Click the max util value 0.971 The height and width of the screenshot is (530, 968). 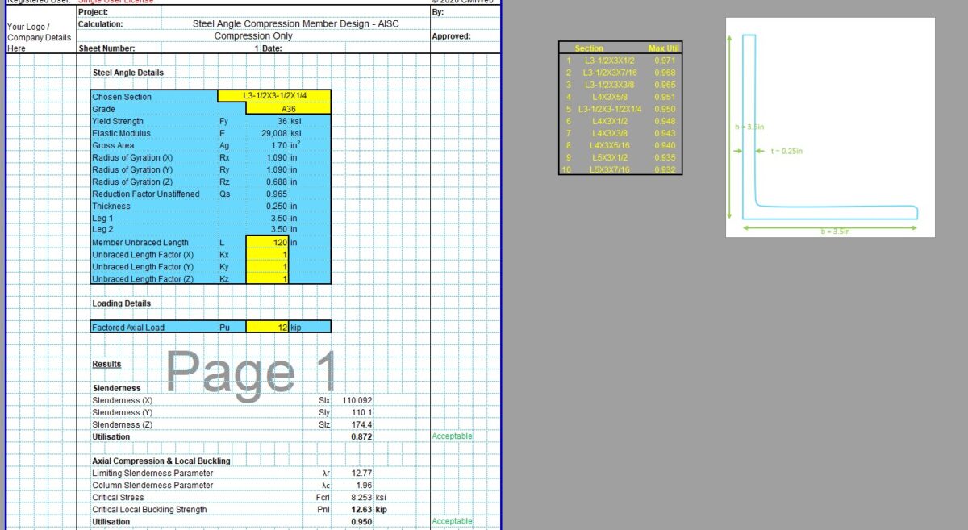665,61
